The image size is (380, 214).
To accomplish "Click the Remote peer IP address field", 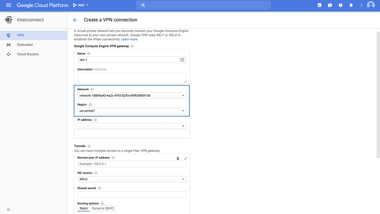I will click(x=132, y=164).
